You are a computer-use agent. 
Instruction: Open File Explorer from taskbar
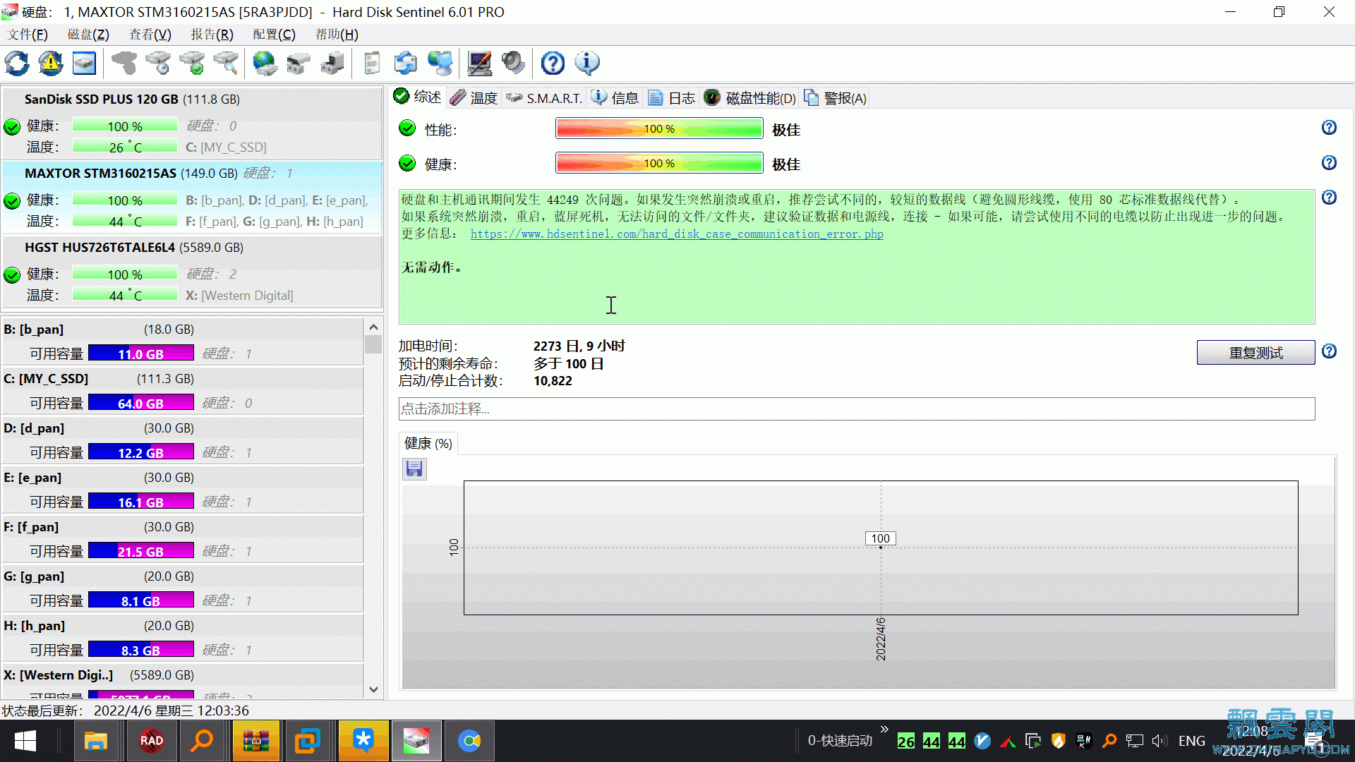(95, 741)
